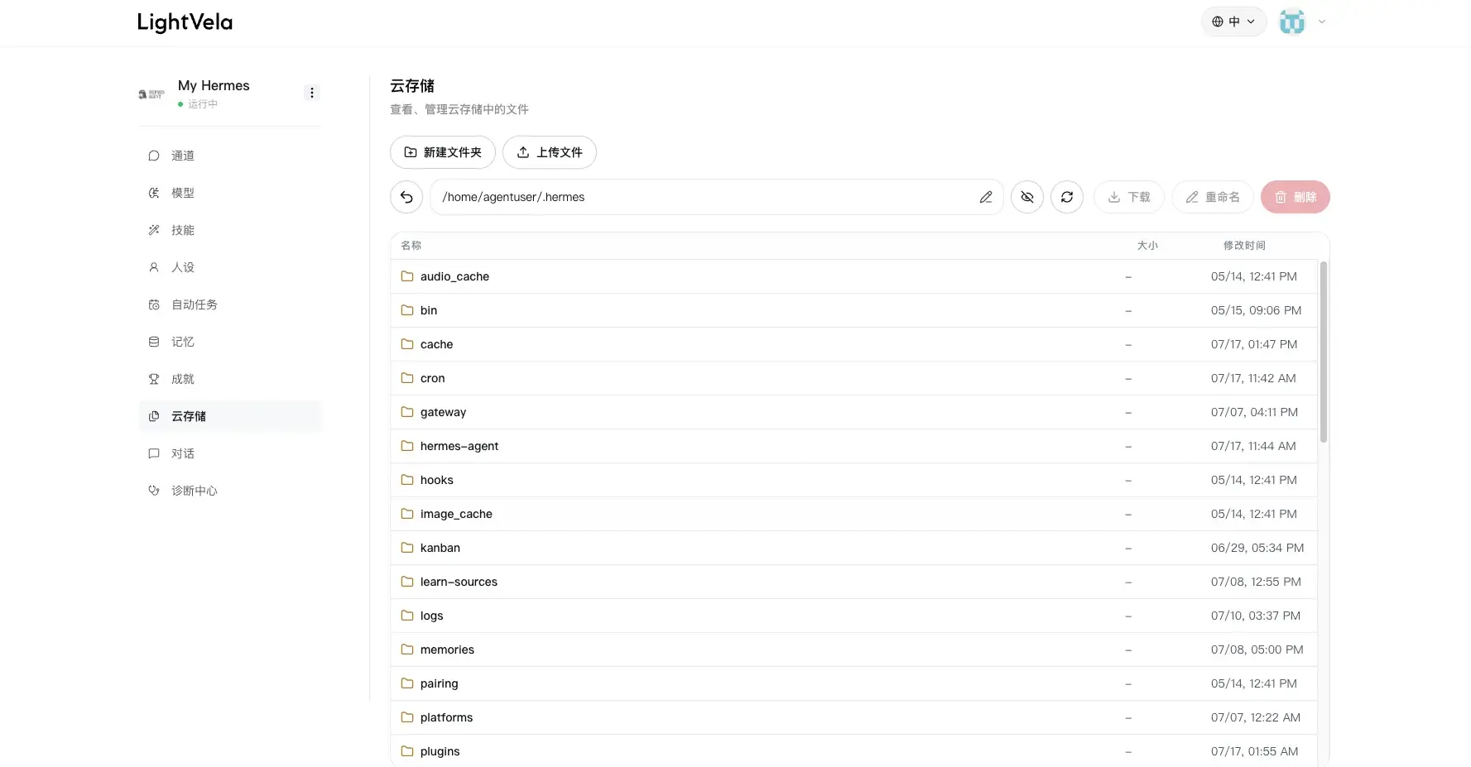Open the 对话 sidebar item
This screenshot has width=1471, height=767.
[230, 453]
